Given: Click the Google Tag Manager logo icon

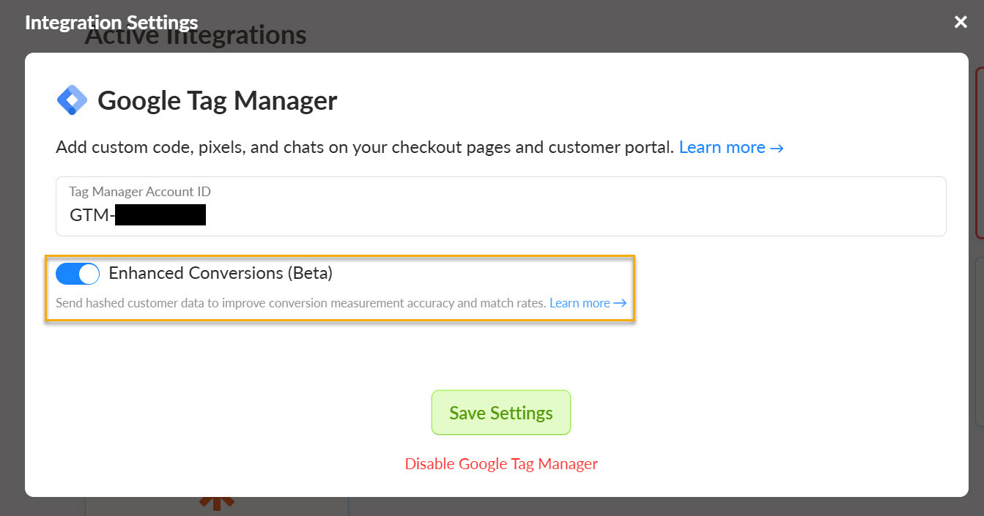Looking at the screenshot, I should 72,100.
